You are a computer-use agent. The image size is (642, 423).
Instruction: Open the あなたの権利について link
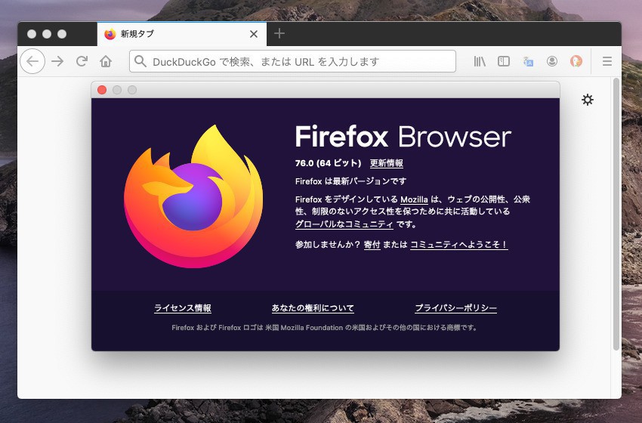point(313,308)
